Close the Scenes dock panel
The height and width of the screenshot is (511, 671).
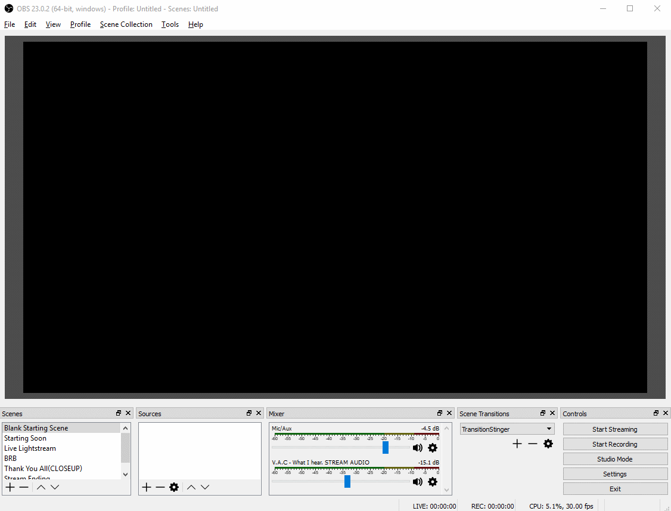(128, 413)
